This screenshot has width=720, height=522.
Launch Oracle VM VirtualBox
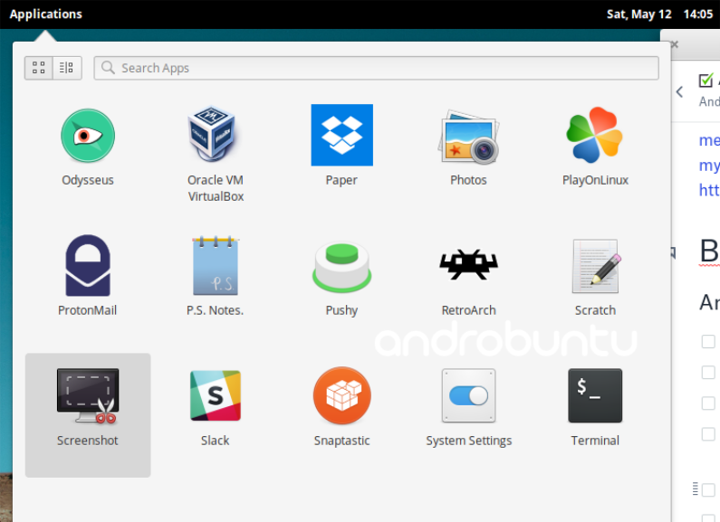pos(212,134)
